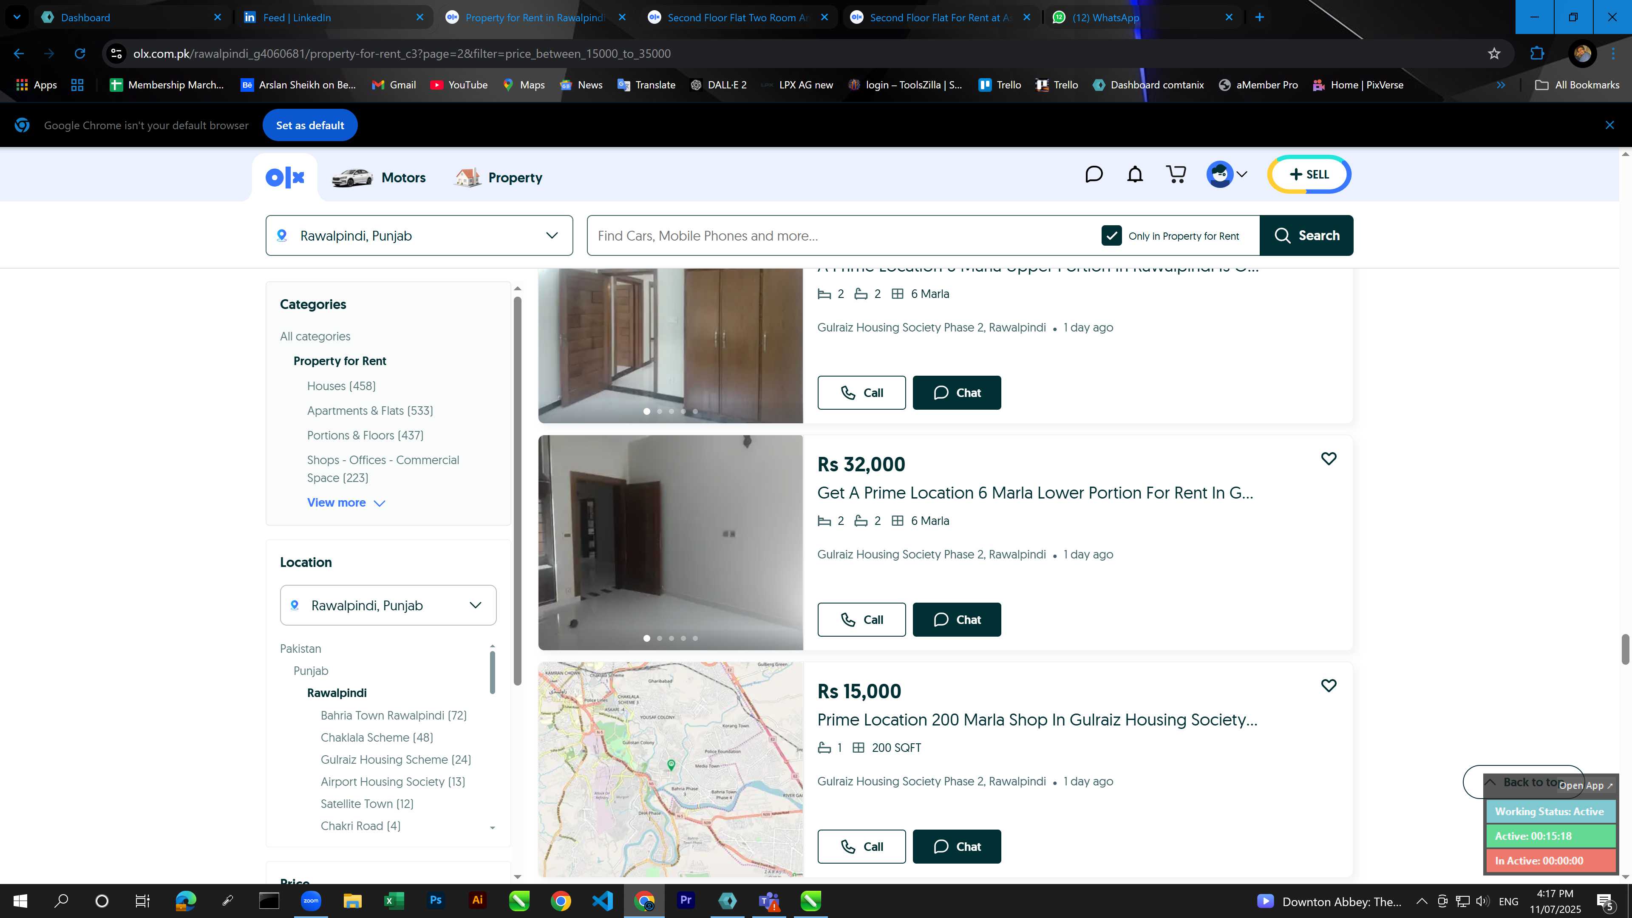Viewport: 1632px width, 918px height.
Task: Open Gmail bookmark
Action: (394, 85)
